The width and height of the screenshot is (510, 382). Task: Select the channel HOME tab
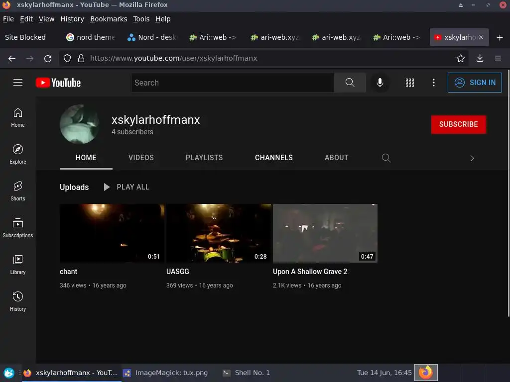coord(86,158)
